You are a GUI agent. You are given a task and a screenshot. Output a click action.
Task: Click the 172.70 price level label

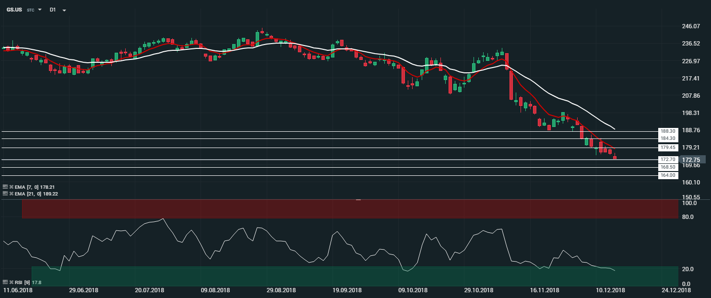pyautogui.click(x=667, y=159)
